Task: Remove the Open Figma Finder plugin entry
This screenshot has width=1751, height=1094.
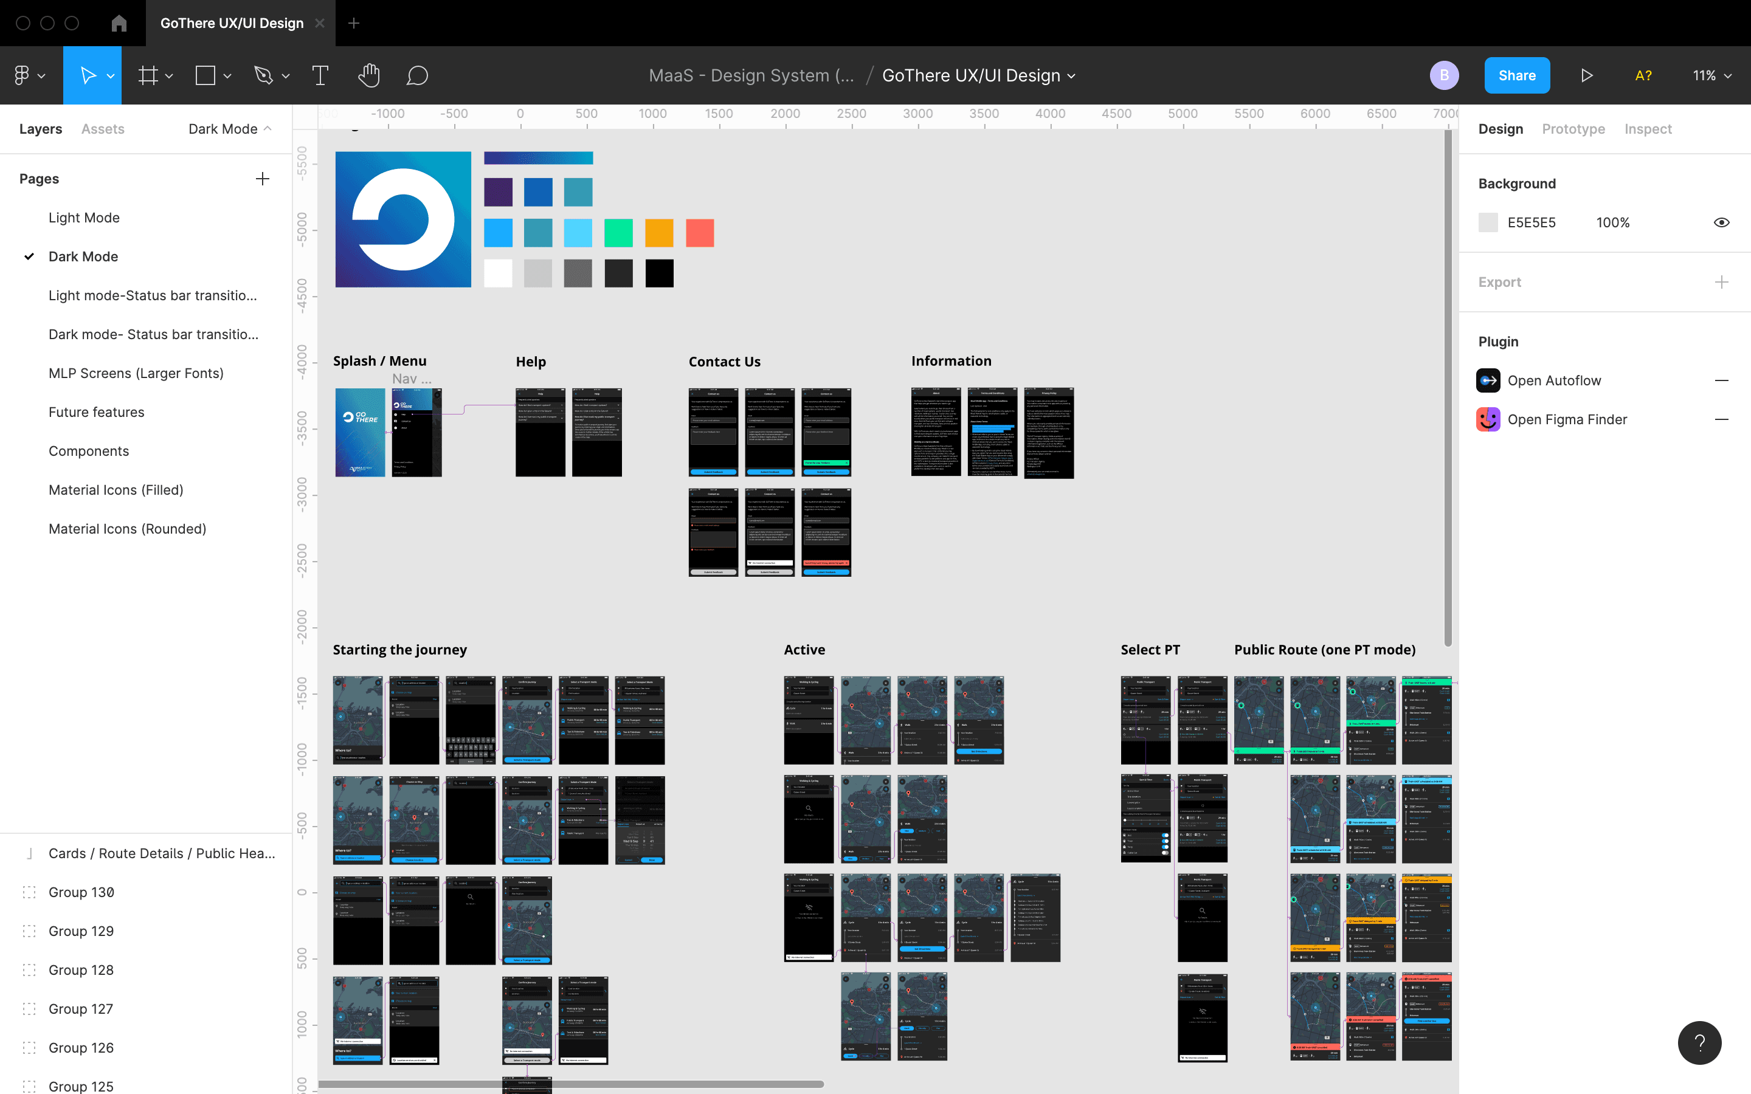Action: (x=1721, y=419)
